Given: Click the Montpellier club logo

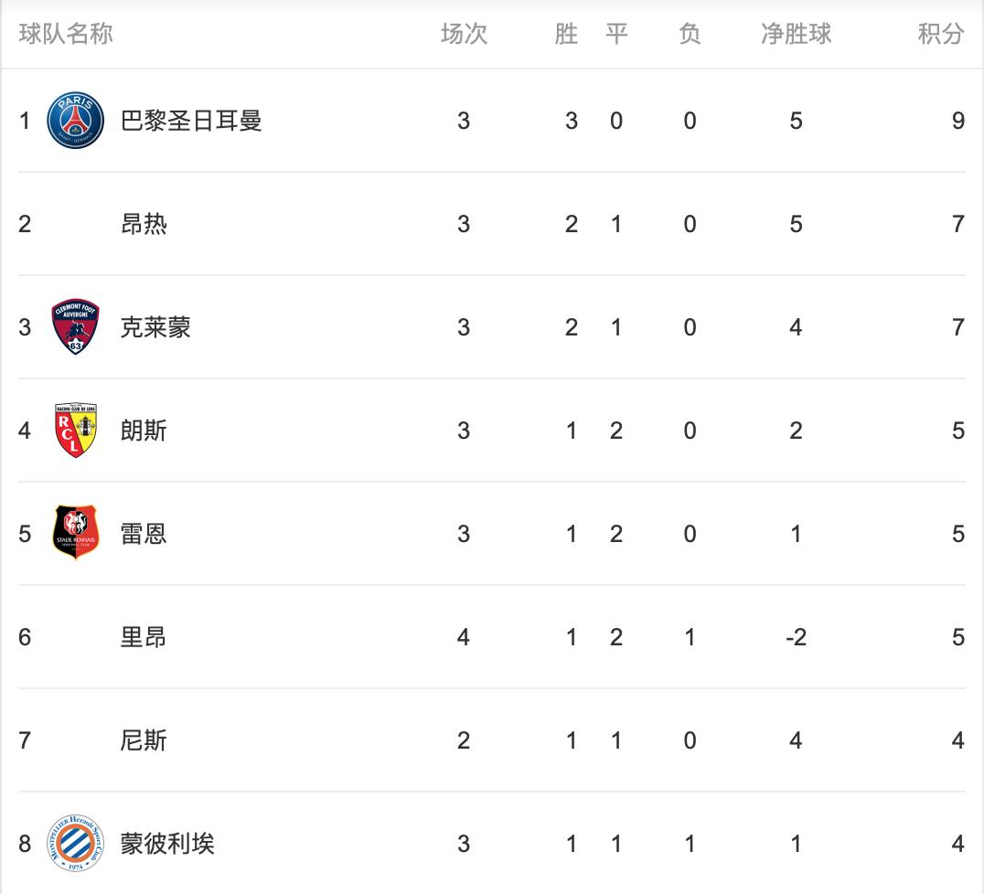Looking at the screenshot, I should 75,844.
